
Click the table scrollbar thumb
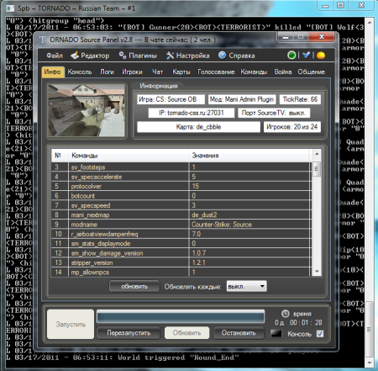(317, 169)
